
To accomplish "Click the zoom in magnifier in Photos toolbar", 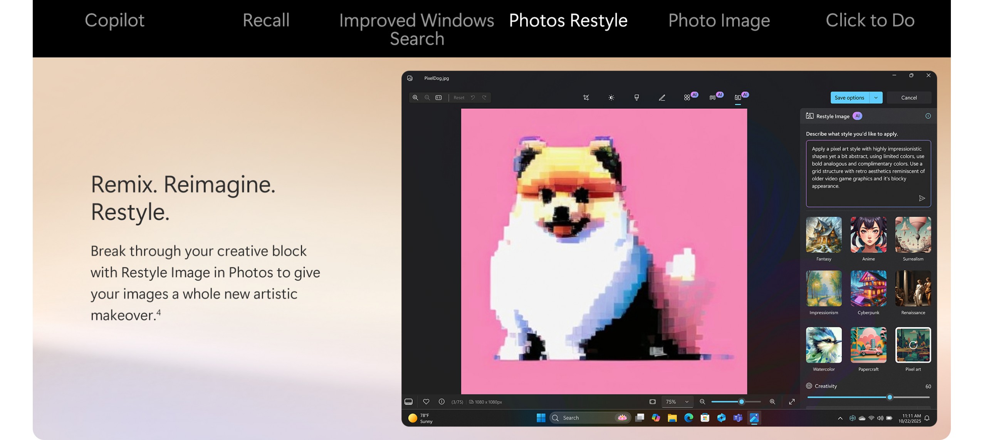I will [415, 97].
